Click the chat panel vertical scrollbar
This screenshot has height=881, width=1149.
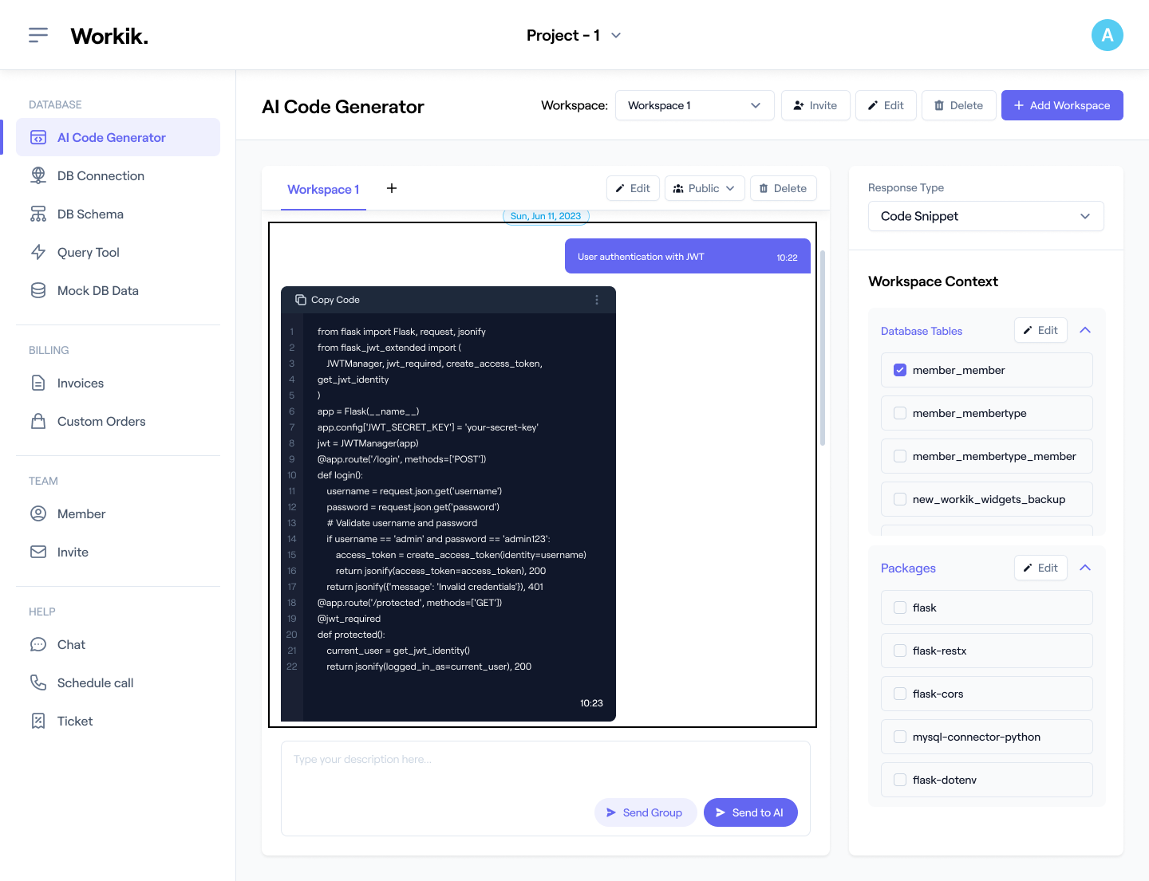[x=823, y=348]
